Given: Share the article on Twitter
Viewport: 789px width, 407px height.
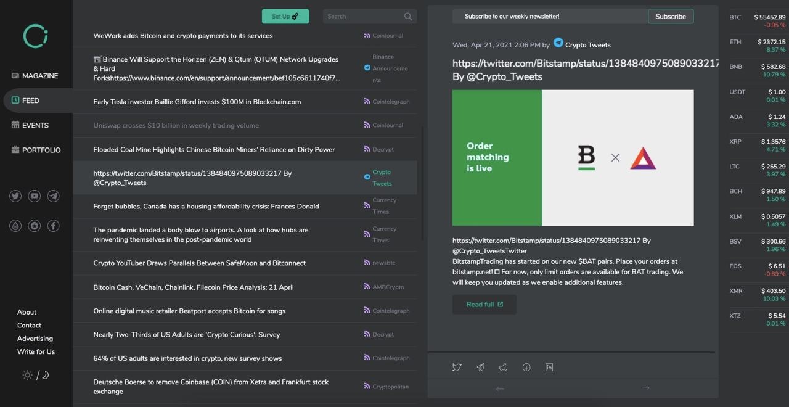Looking at the screenshot, I should click(457, 368).
